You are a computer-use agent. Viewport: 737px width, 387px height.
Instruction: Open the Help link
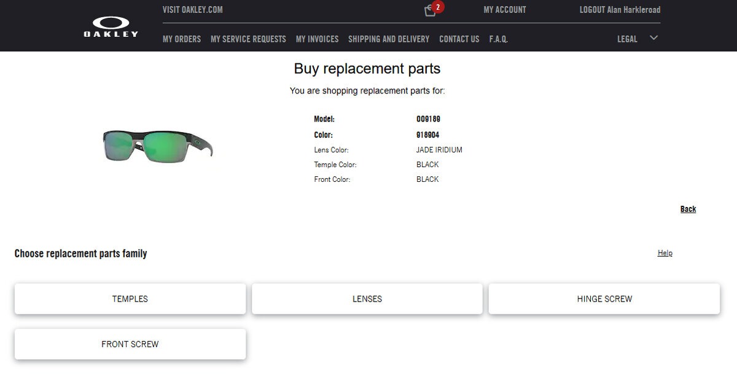[665, 252]
